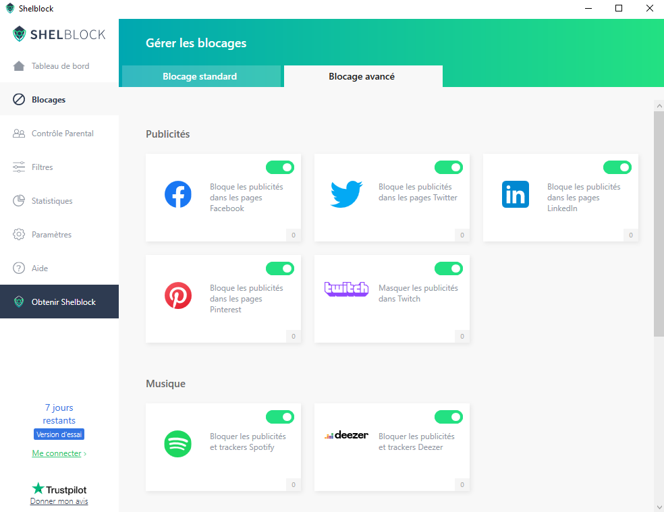
Task: Click the Pinterest card blocked counter
Action: [294, 336]
